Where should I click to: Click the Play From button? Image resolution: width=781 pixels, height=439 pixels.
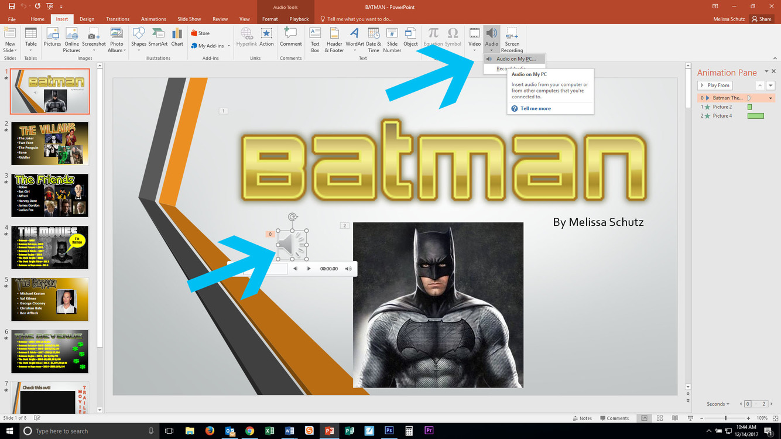(x=715, y=85)
